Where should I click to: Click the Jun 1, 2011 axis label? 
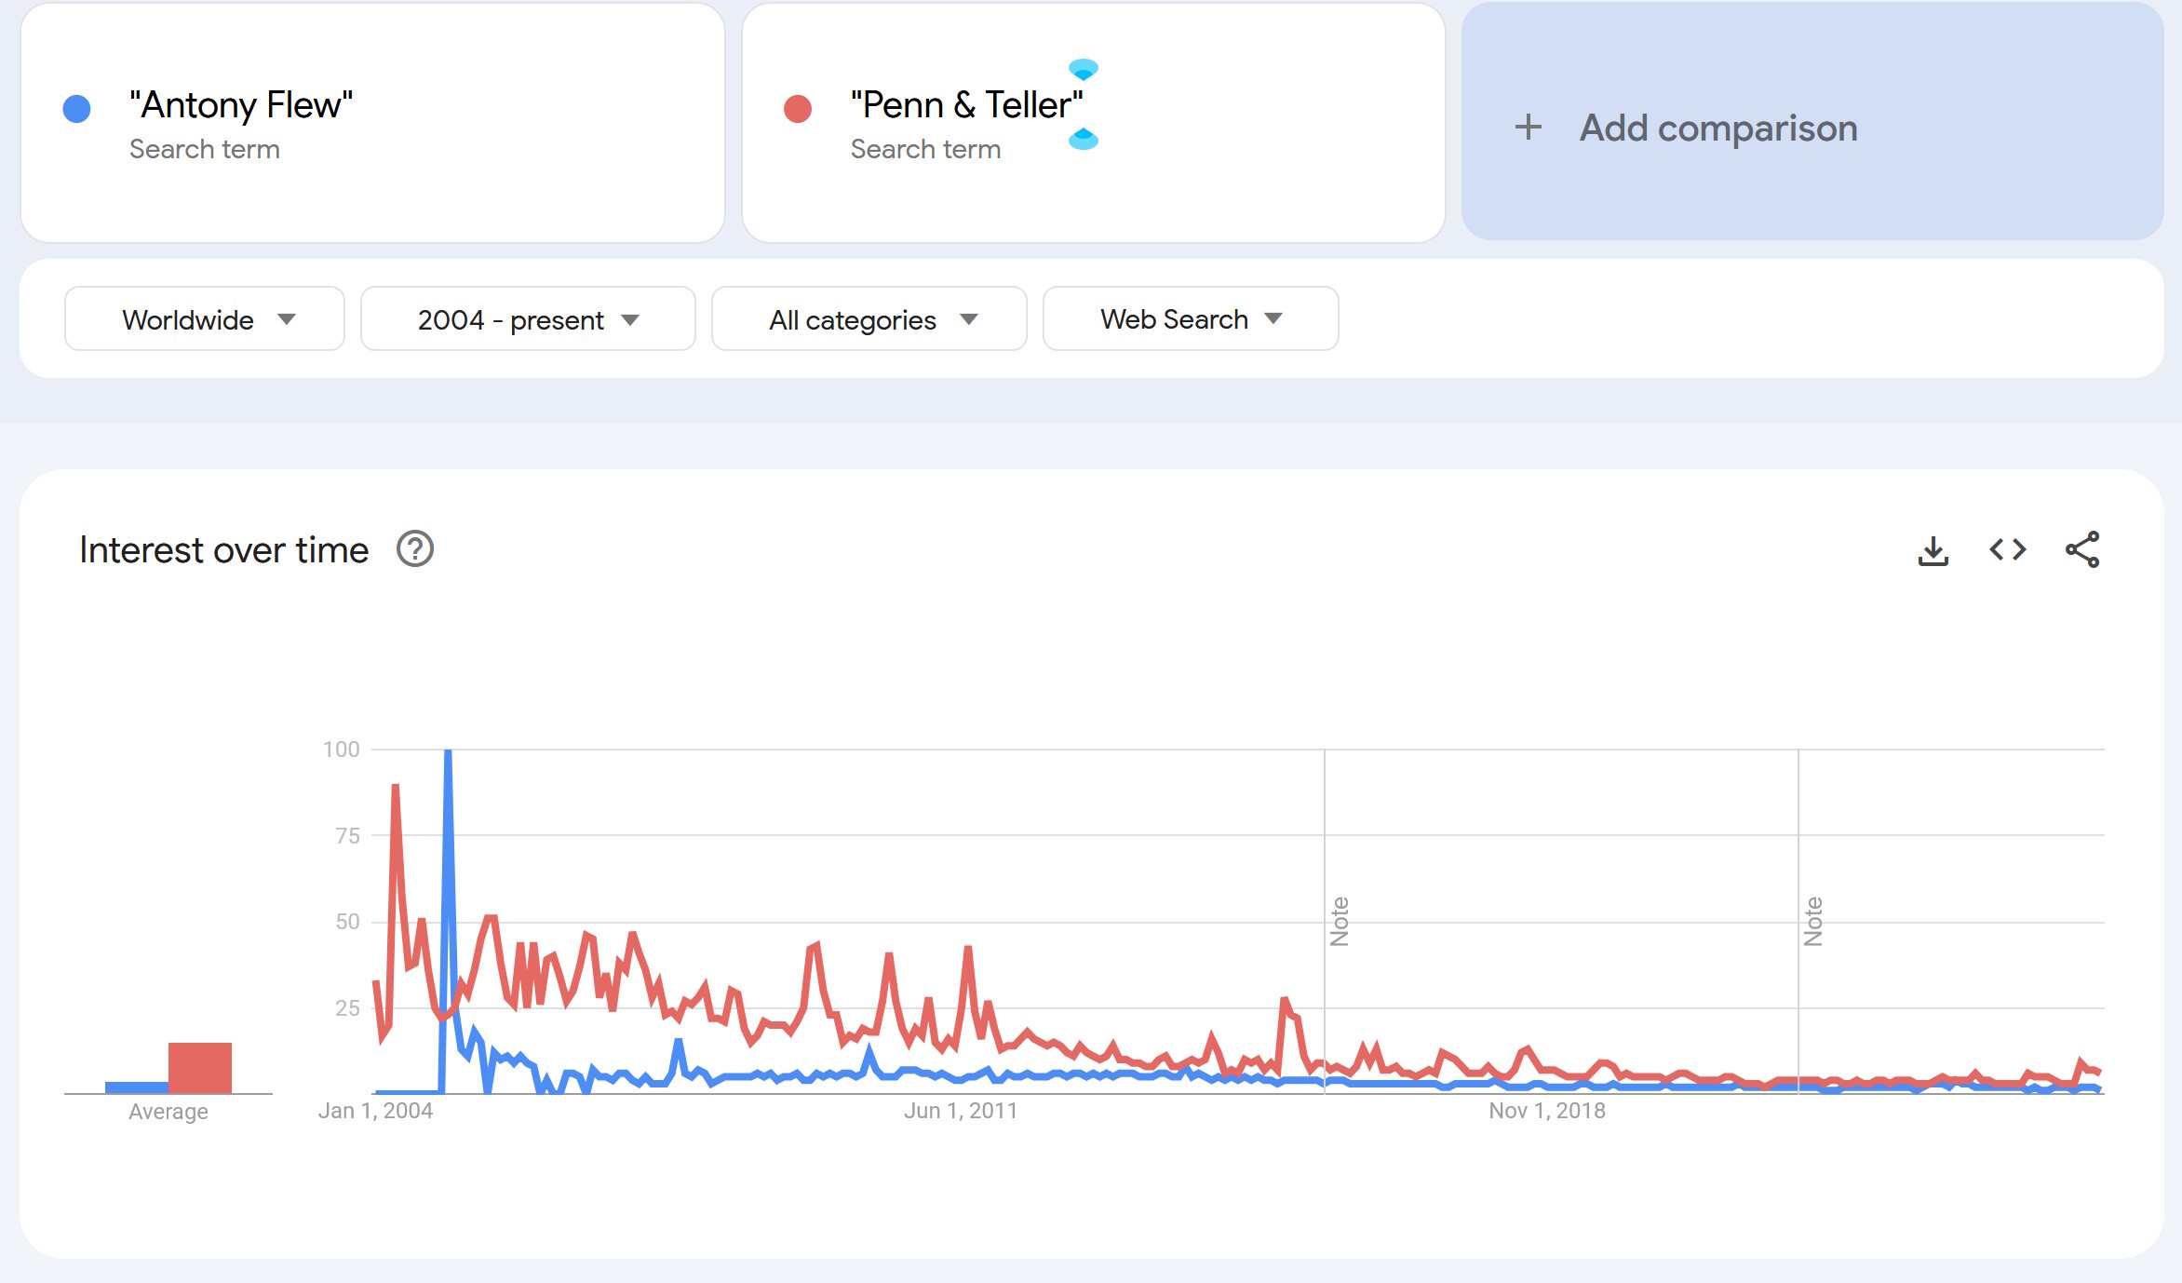click(x=960, y=1111)
